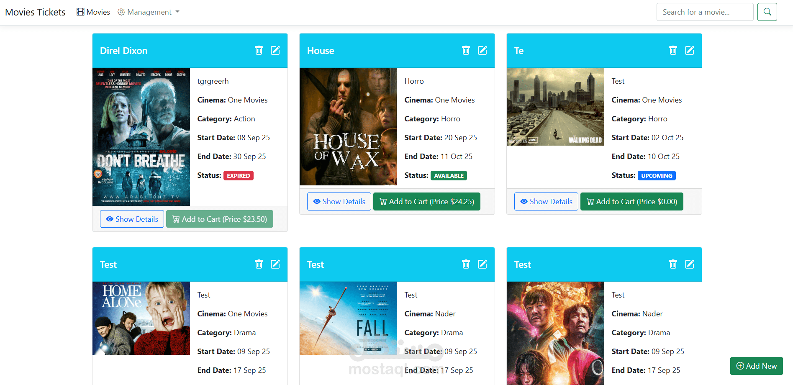This screenshot has width=793, height=385.
Task: Open the Movies nav link
Action: coord(93,12)
